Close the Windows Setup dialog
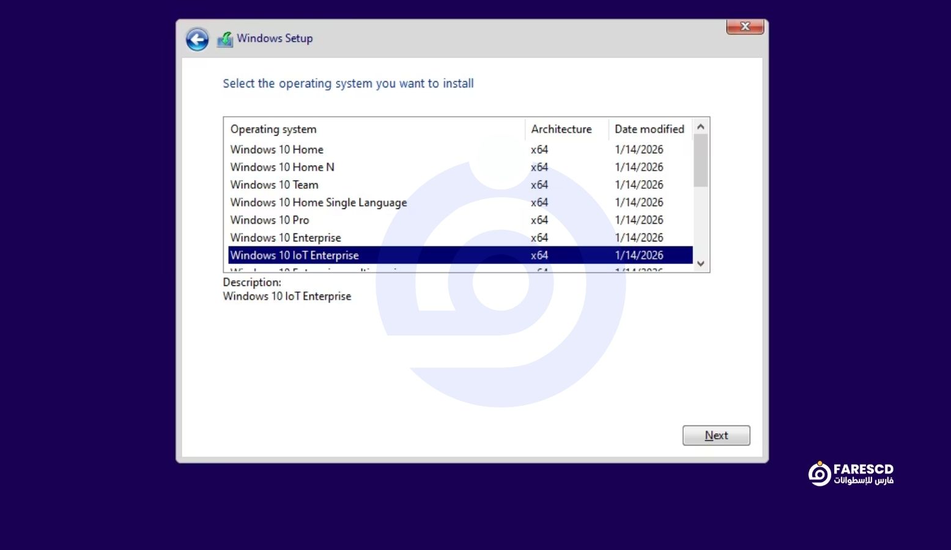The width and height of the screenshot is (951, 550). pos(744,27)
